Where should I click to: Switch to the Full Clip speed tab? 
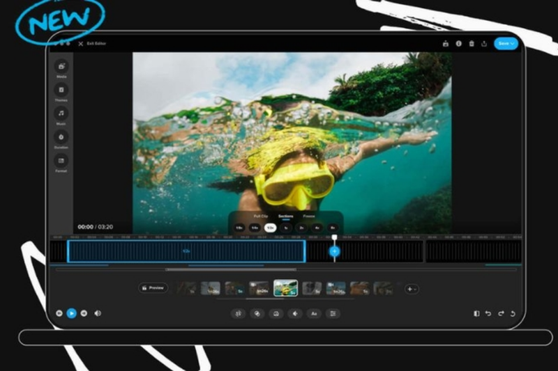click(x=261, y=216)
